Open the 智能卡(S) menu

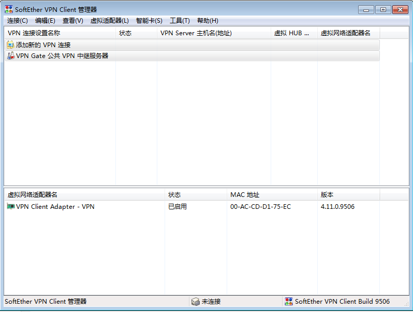[149, 21]
